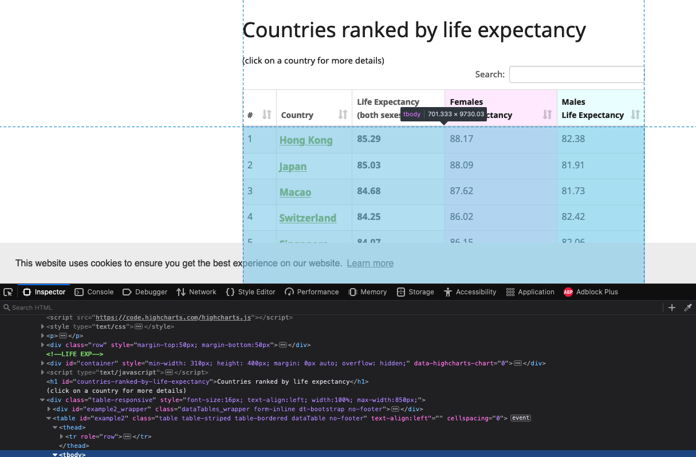Select the h1 countries-ranked-by-life-expectancy node
The width and height of the screenshot is (696, 457).
[x=207, y=381]
